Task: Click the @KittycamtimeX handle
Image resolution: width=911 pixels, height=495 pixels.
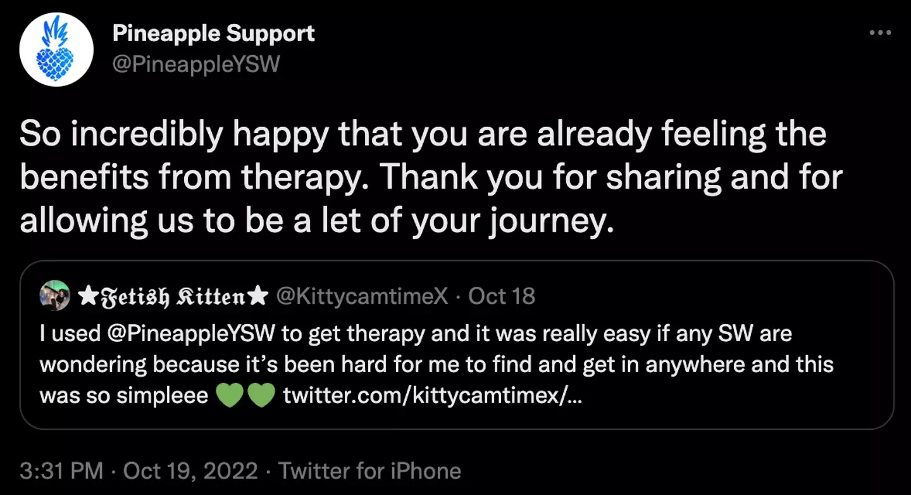Action: point(363,296)
